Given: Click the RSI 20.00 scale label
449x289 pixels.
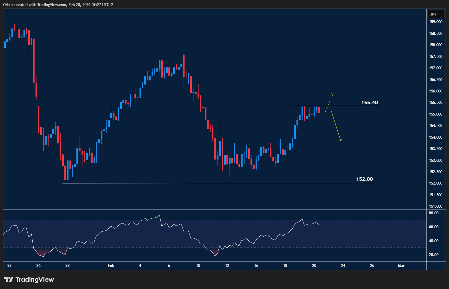Looking at the screenshot, I should click(433, 255).
